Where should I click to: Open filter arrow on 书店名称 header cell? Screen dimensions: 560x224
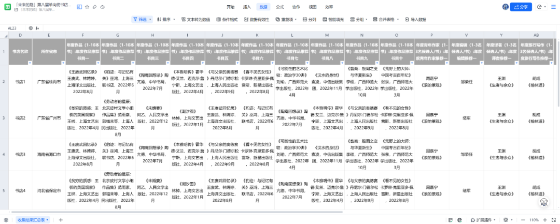tap(30, 63)
